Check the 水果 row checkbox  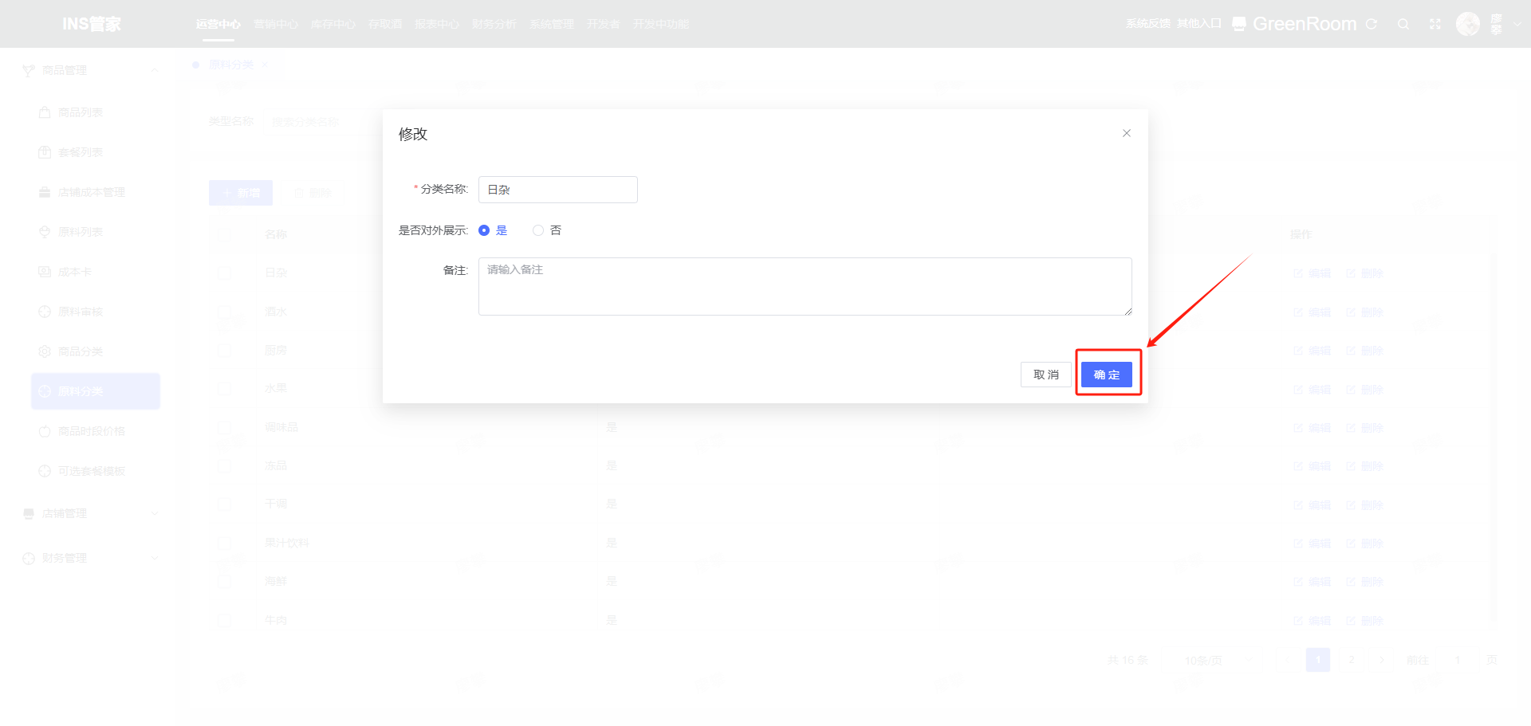pyautogui.click(x=224, y=389)
